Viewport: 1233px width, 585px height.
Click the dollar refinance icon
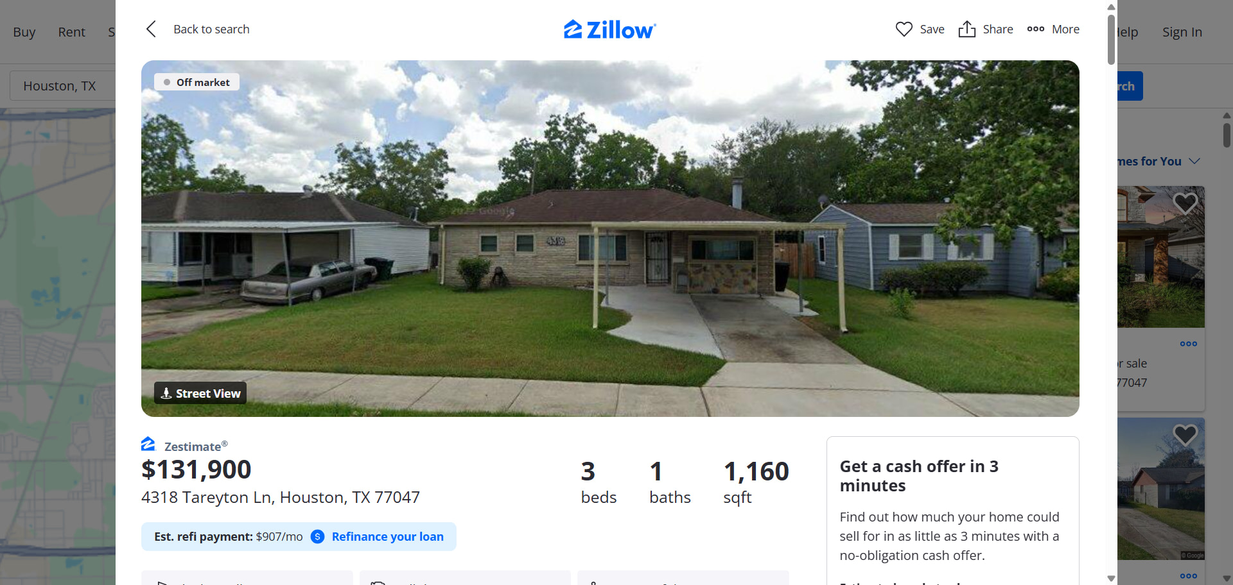(x=317, y=537)
